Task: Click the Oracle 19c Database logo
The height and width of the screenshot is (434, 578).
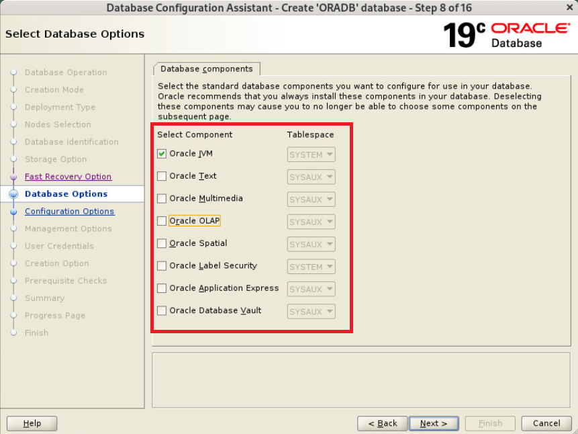Action: click(x=506, y=35)
